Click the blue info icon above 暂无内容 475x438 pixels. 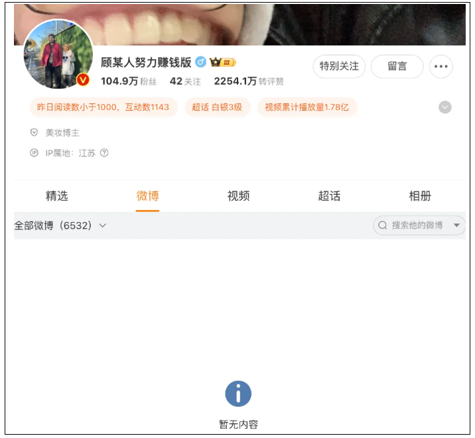[x=238, y=394]
